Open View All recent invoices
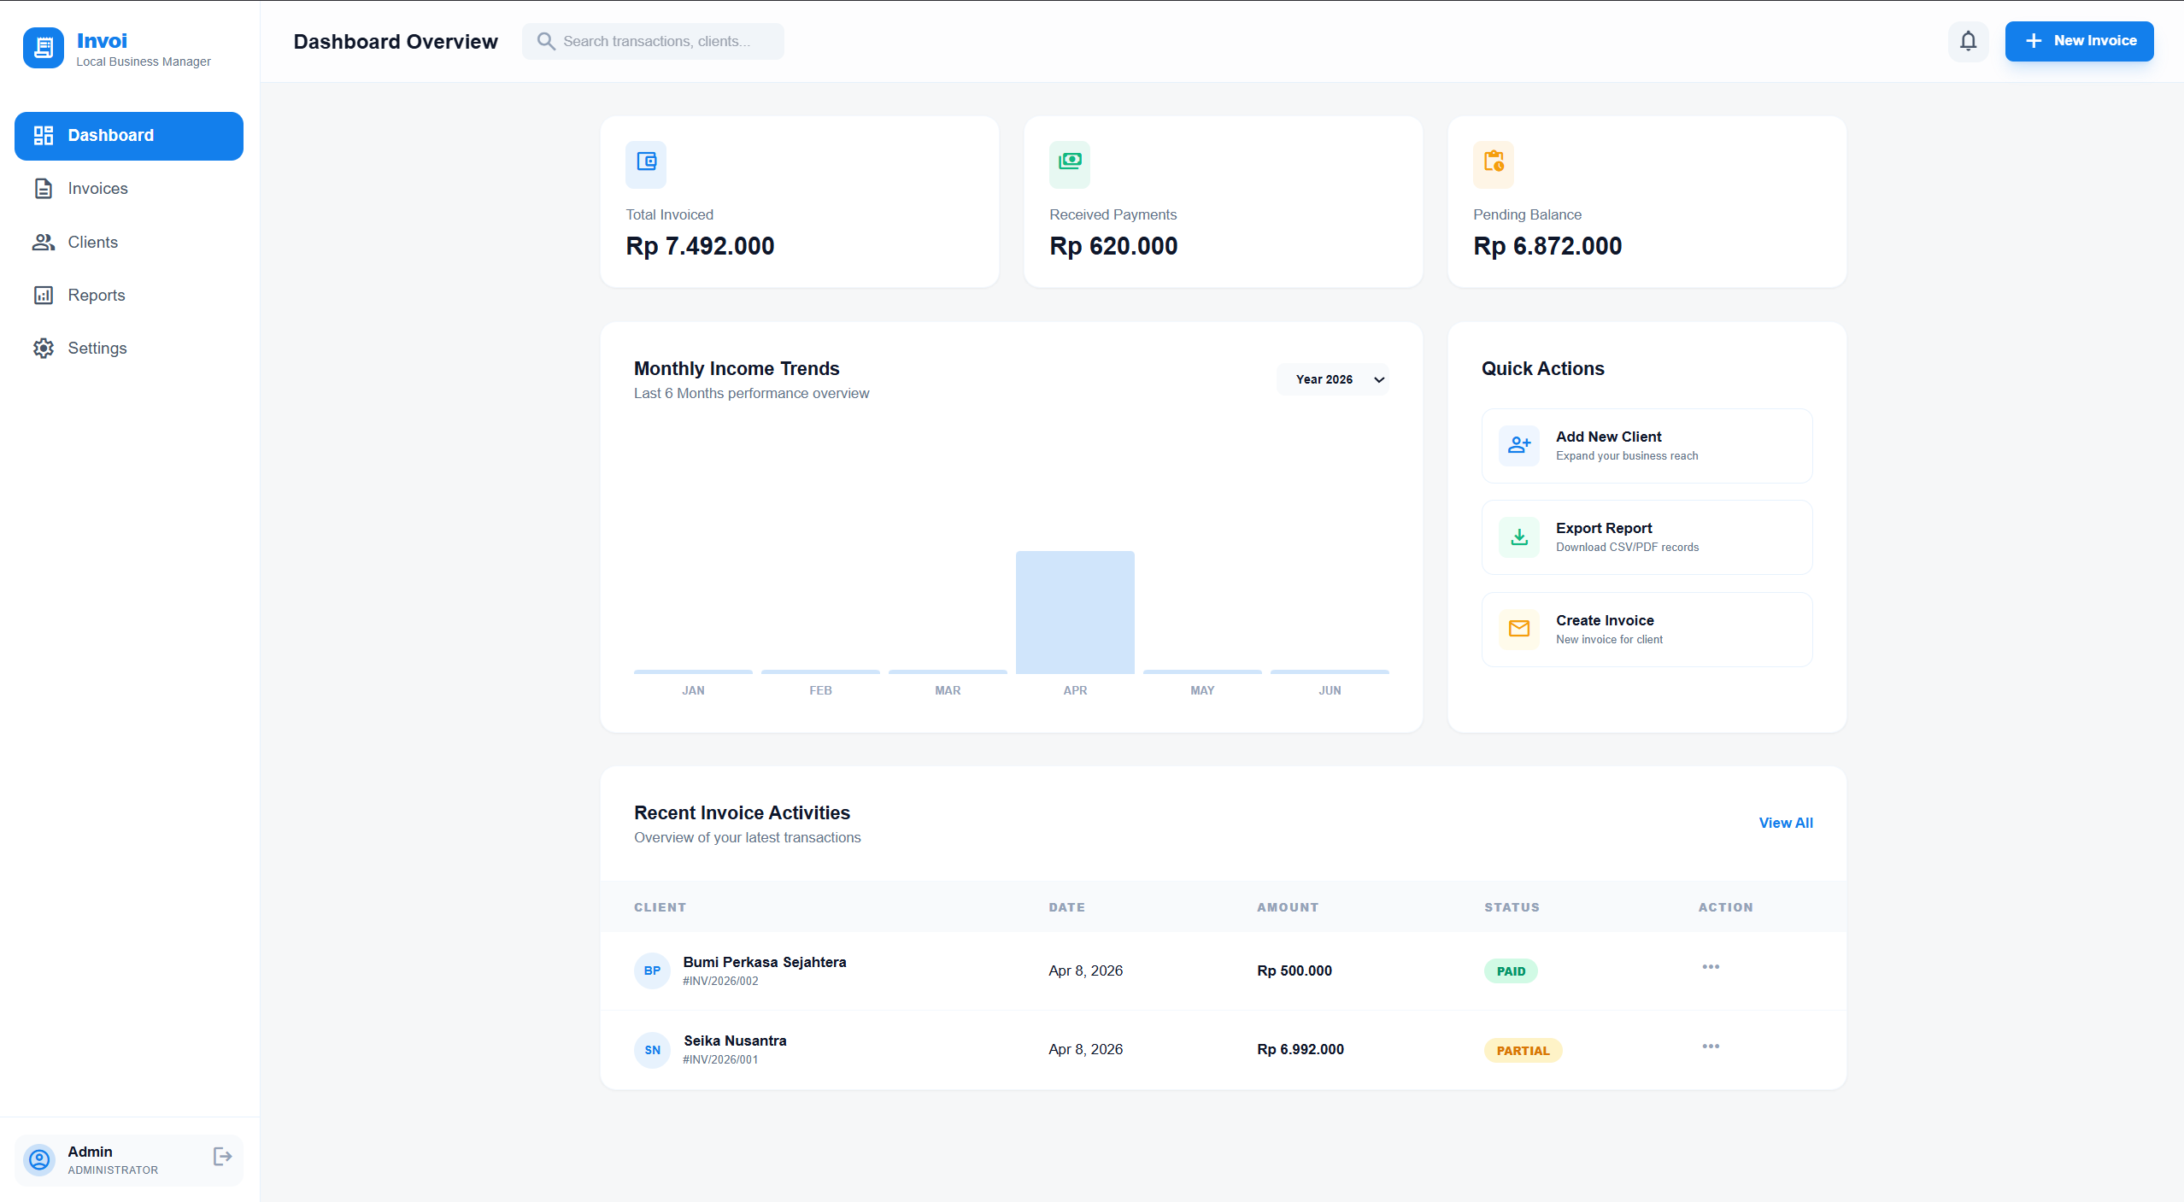The height and width of the screenshot is (1202, 2184). click(1785, 823)
